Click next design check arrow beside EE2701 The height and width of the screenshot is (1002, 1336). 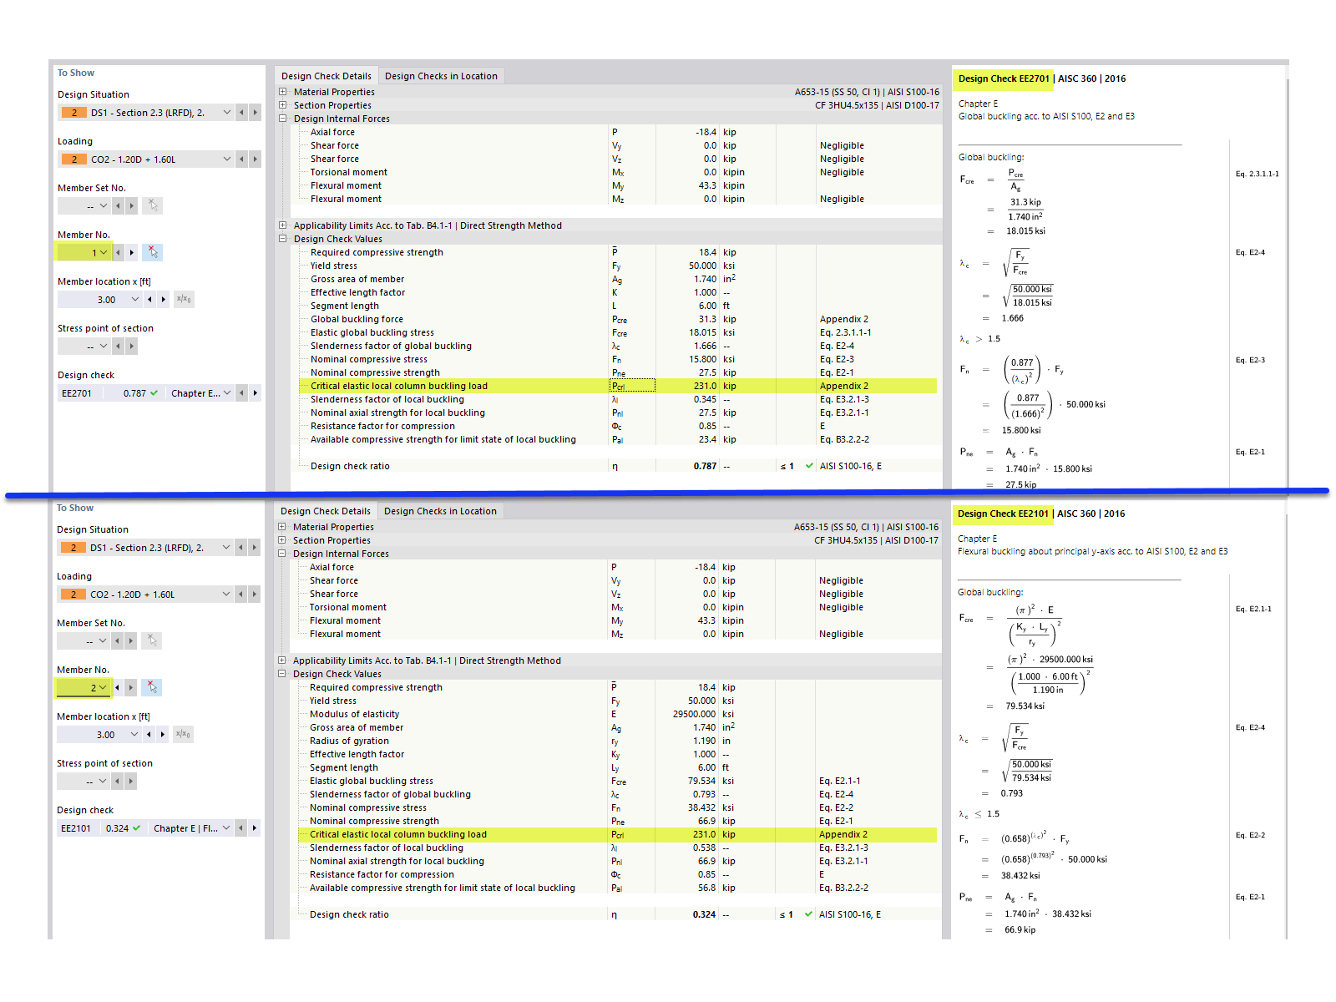pos(256,392)
